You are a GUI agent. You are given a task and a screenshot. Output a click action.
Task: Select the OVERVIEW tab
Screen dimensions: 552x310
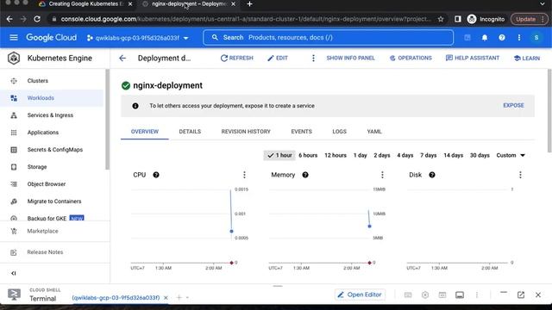pyautogui.click(x=145, y=132)
